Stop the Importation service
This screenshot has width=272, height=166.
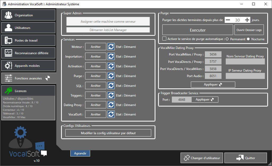pos(96,56)
